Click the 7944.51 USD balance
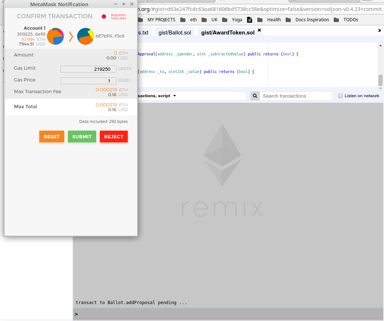 click(x=32, y=44)
